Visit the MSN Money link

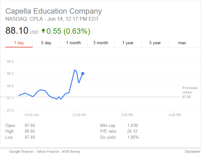[71, 151]
